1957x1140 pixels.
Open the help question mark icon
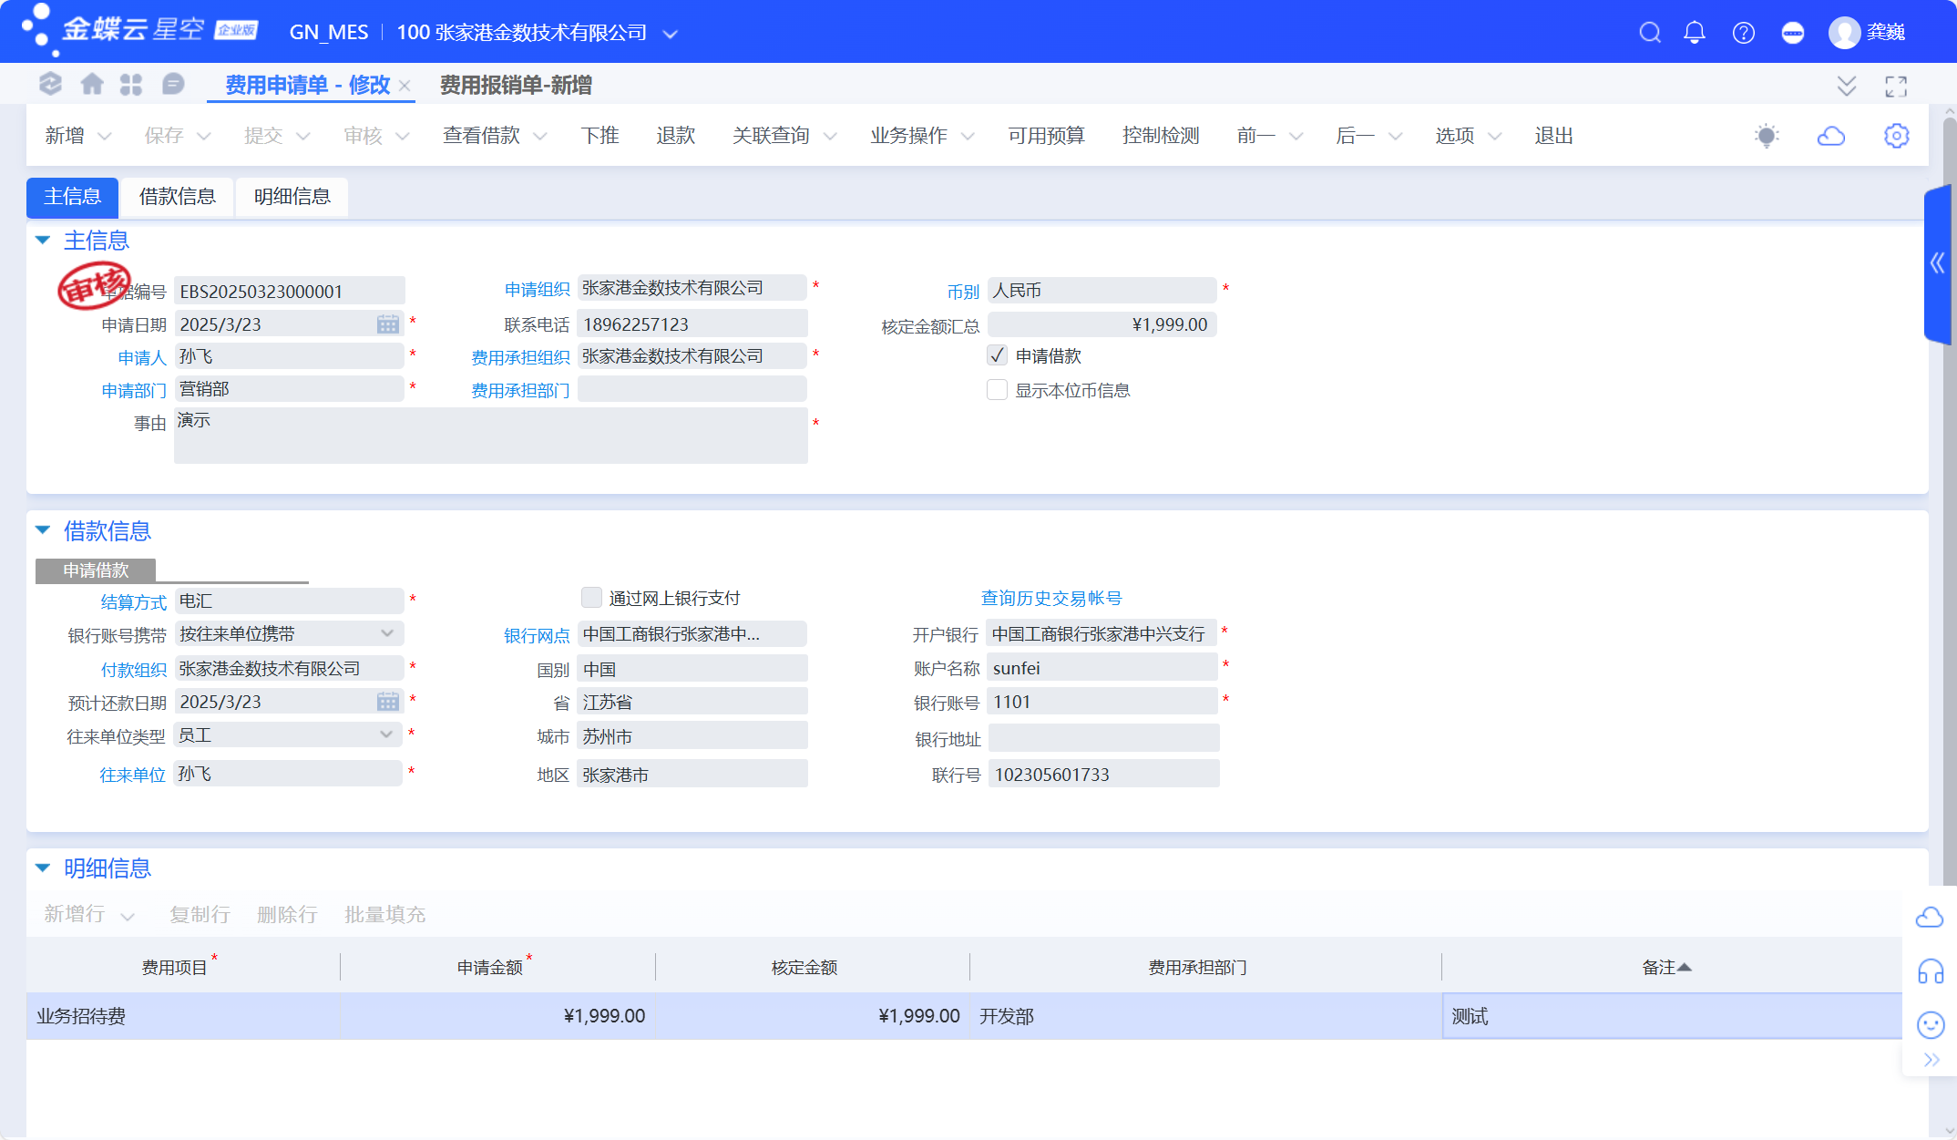1744,33
